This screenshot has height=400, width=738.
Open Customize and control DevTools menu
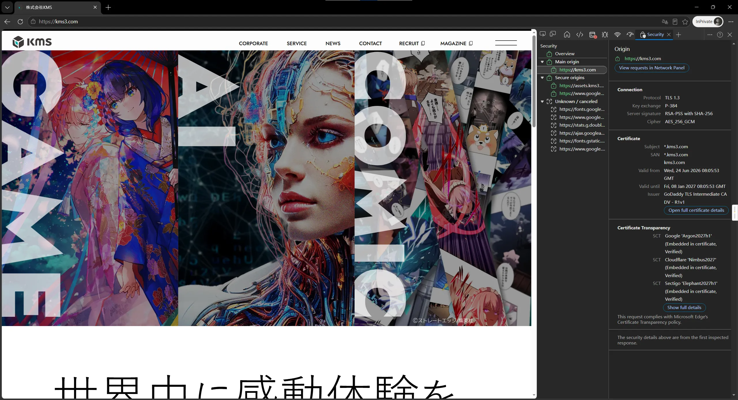pos(710,35)
